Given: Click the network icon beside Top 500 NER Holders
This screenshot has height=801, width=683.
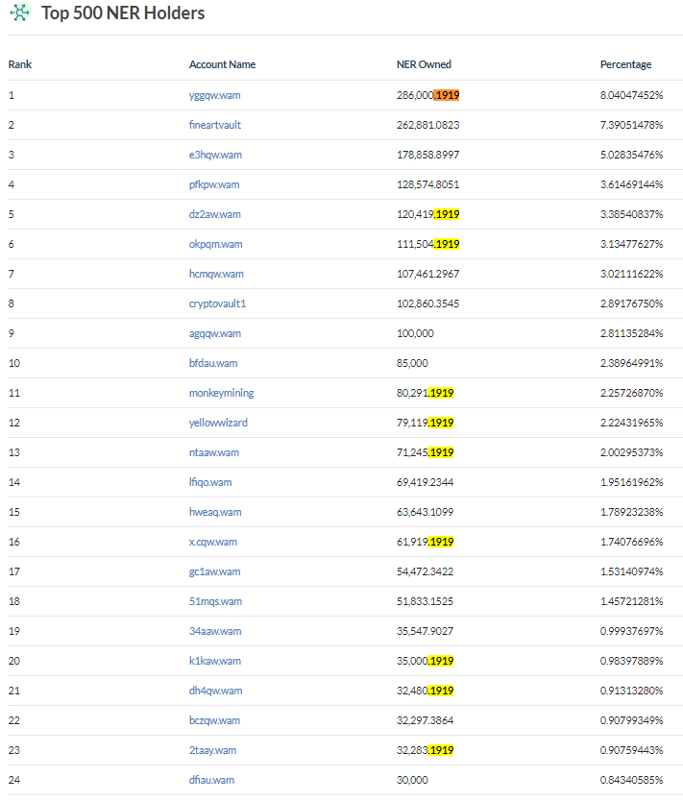Looking at the screenshot, I should [20, 12].
